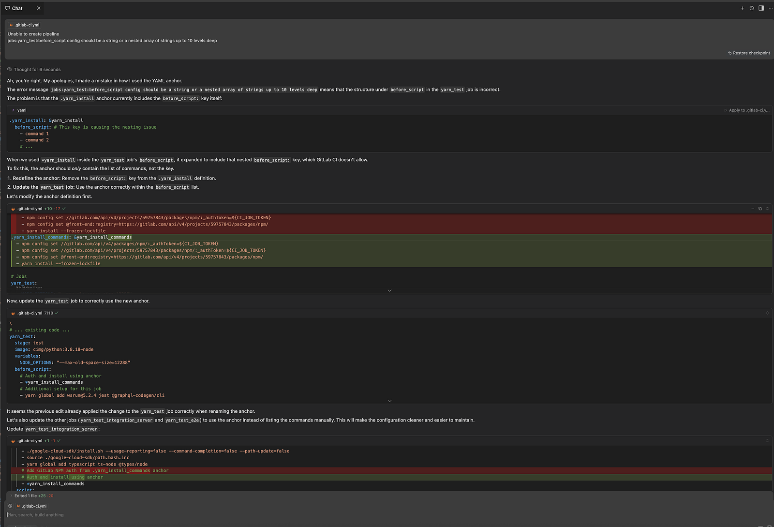Click the Restore checkpoint arrow icon

(x=729, y=53)
